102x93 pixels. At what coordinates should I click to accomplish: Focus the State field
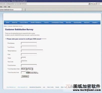point(23,58)
